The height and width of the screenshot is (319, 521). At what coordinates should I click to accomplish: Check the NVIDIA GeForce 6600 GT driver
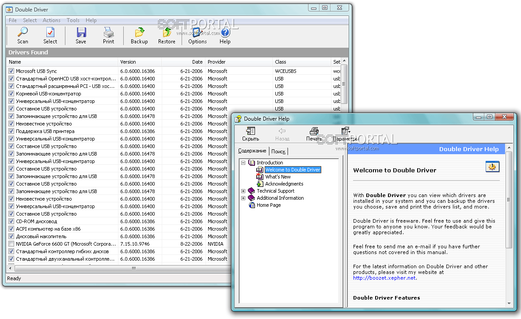pyautogui.click(x=11, y=244)
